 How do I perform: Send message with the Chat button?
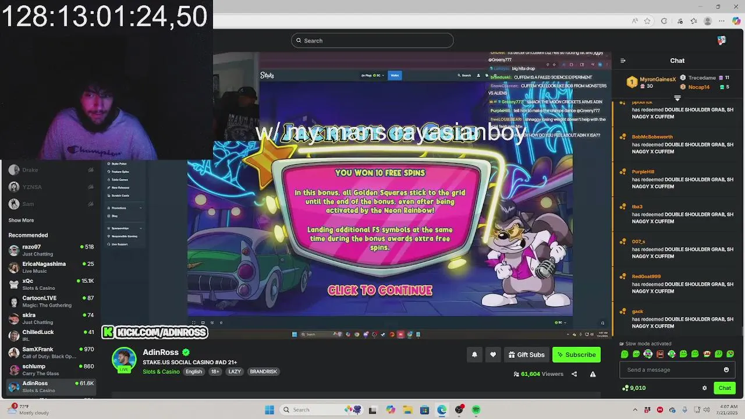pyautogui.click(x=725, y=388)
